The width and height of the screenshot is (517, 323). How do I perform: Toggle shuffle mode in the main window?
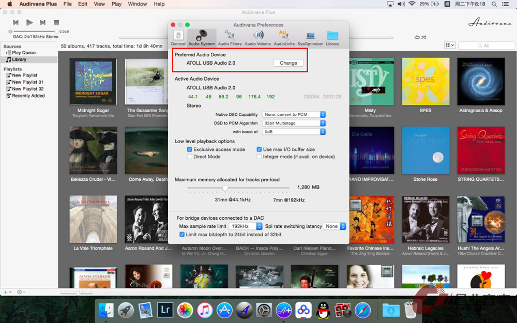pyautogui.click(x=424, y=37)
